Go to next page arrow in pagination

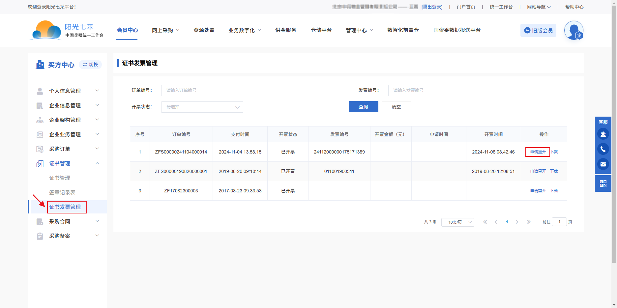[x=517, y=222]
